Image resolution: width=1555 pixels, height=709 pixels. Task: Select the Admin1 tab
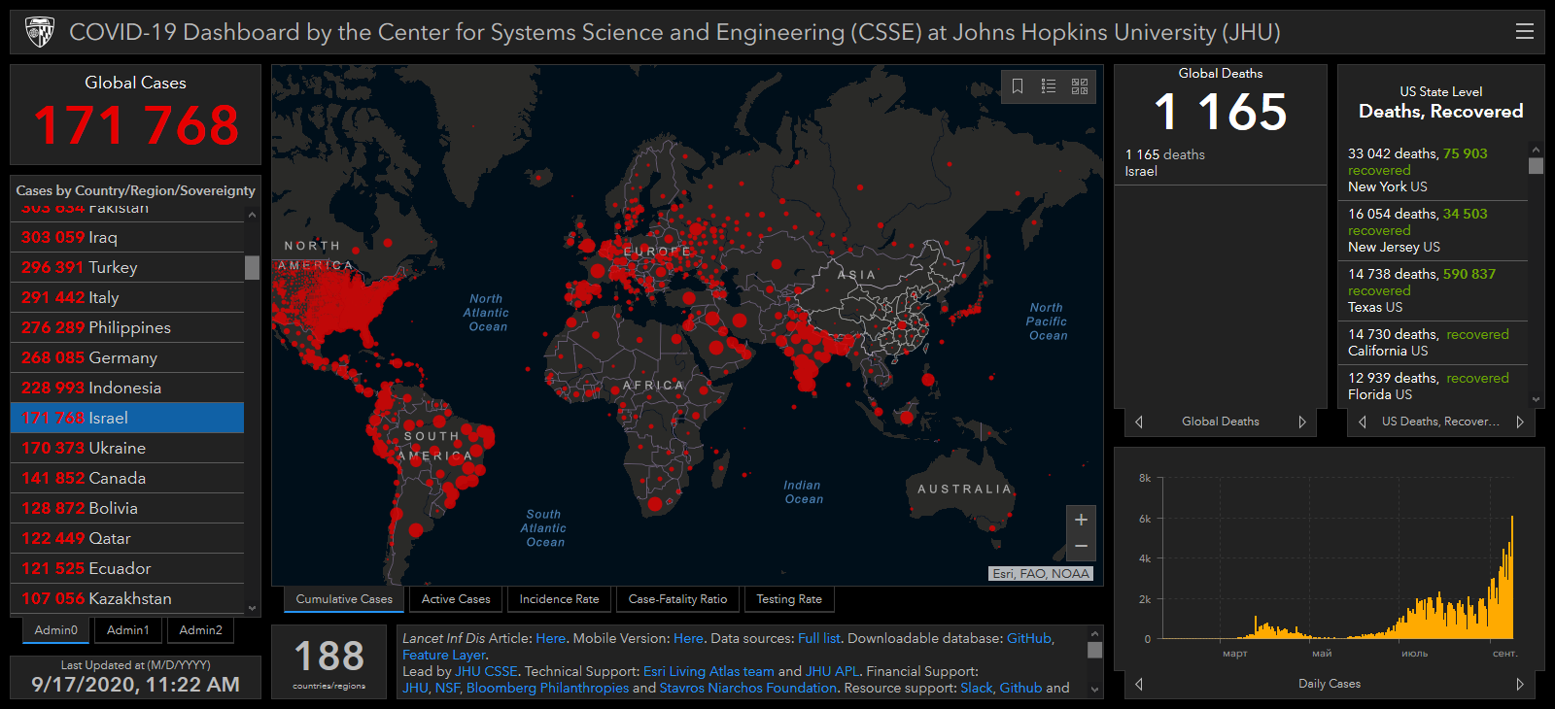(128, 630)
